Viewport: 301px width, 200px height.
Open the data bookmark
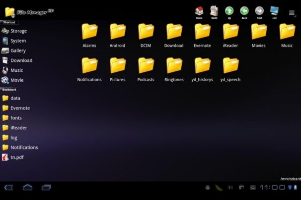tap(11, 98)
